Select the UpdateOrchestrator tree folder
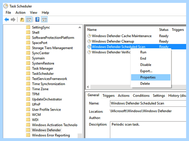189x141 pixels. (47, 99)
